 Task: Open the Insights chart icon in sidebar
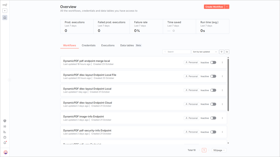coord(5,132)
